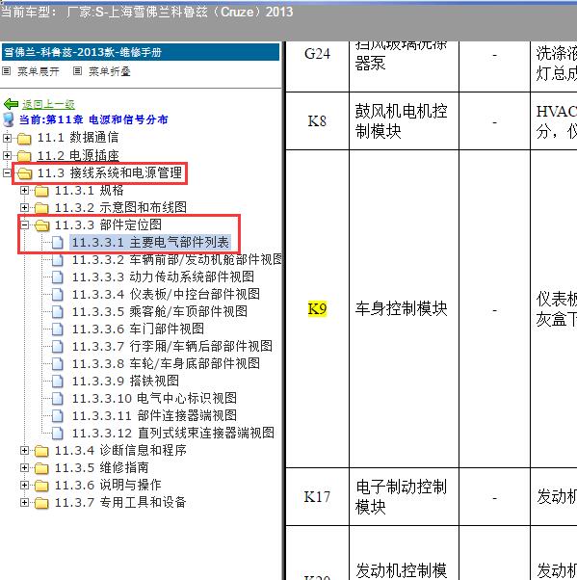This screenshot has width=577, height=580.
Task: Click the 11.3 open folder icon
Action: click(24, 173)
